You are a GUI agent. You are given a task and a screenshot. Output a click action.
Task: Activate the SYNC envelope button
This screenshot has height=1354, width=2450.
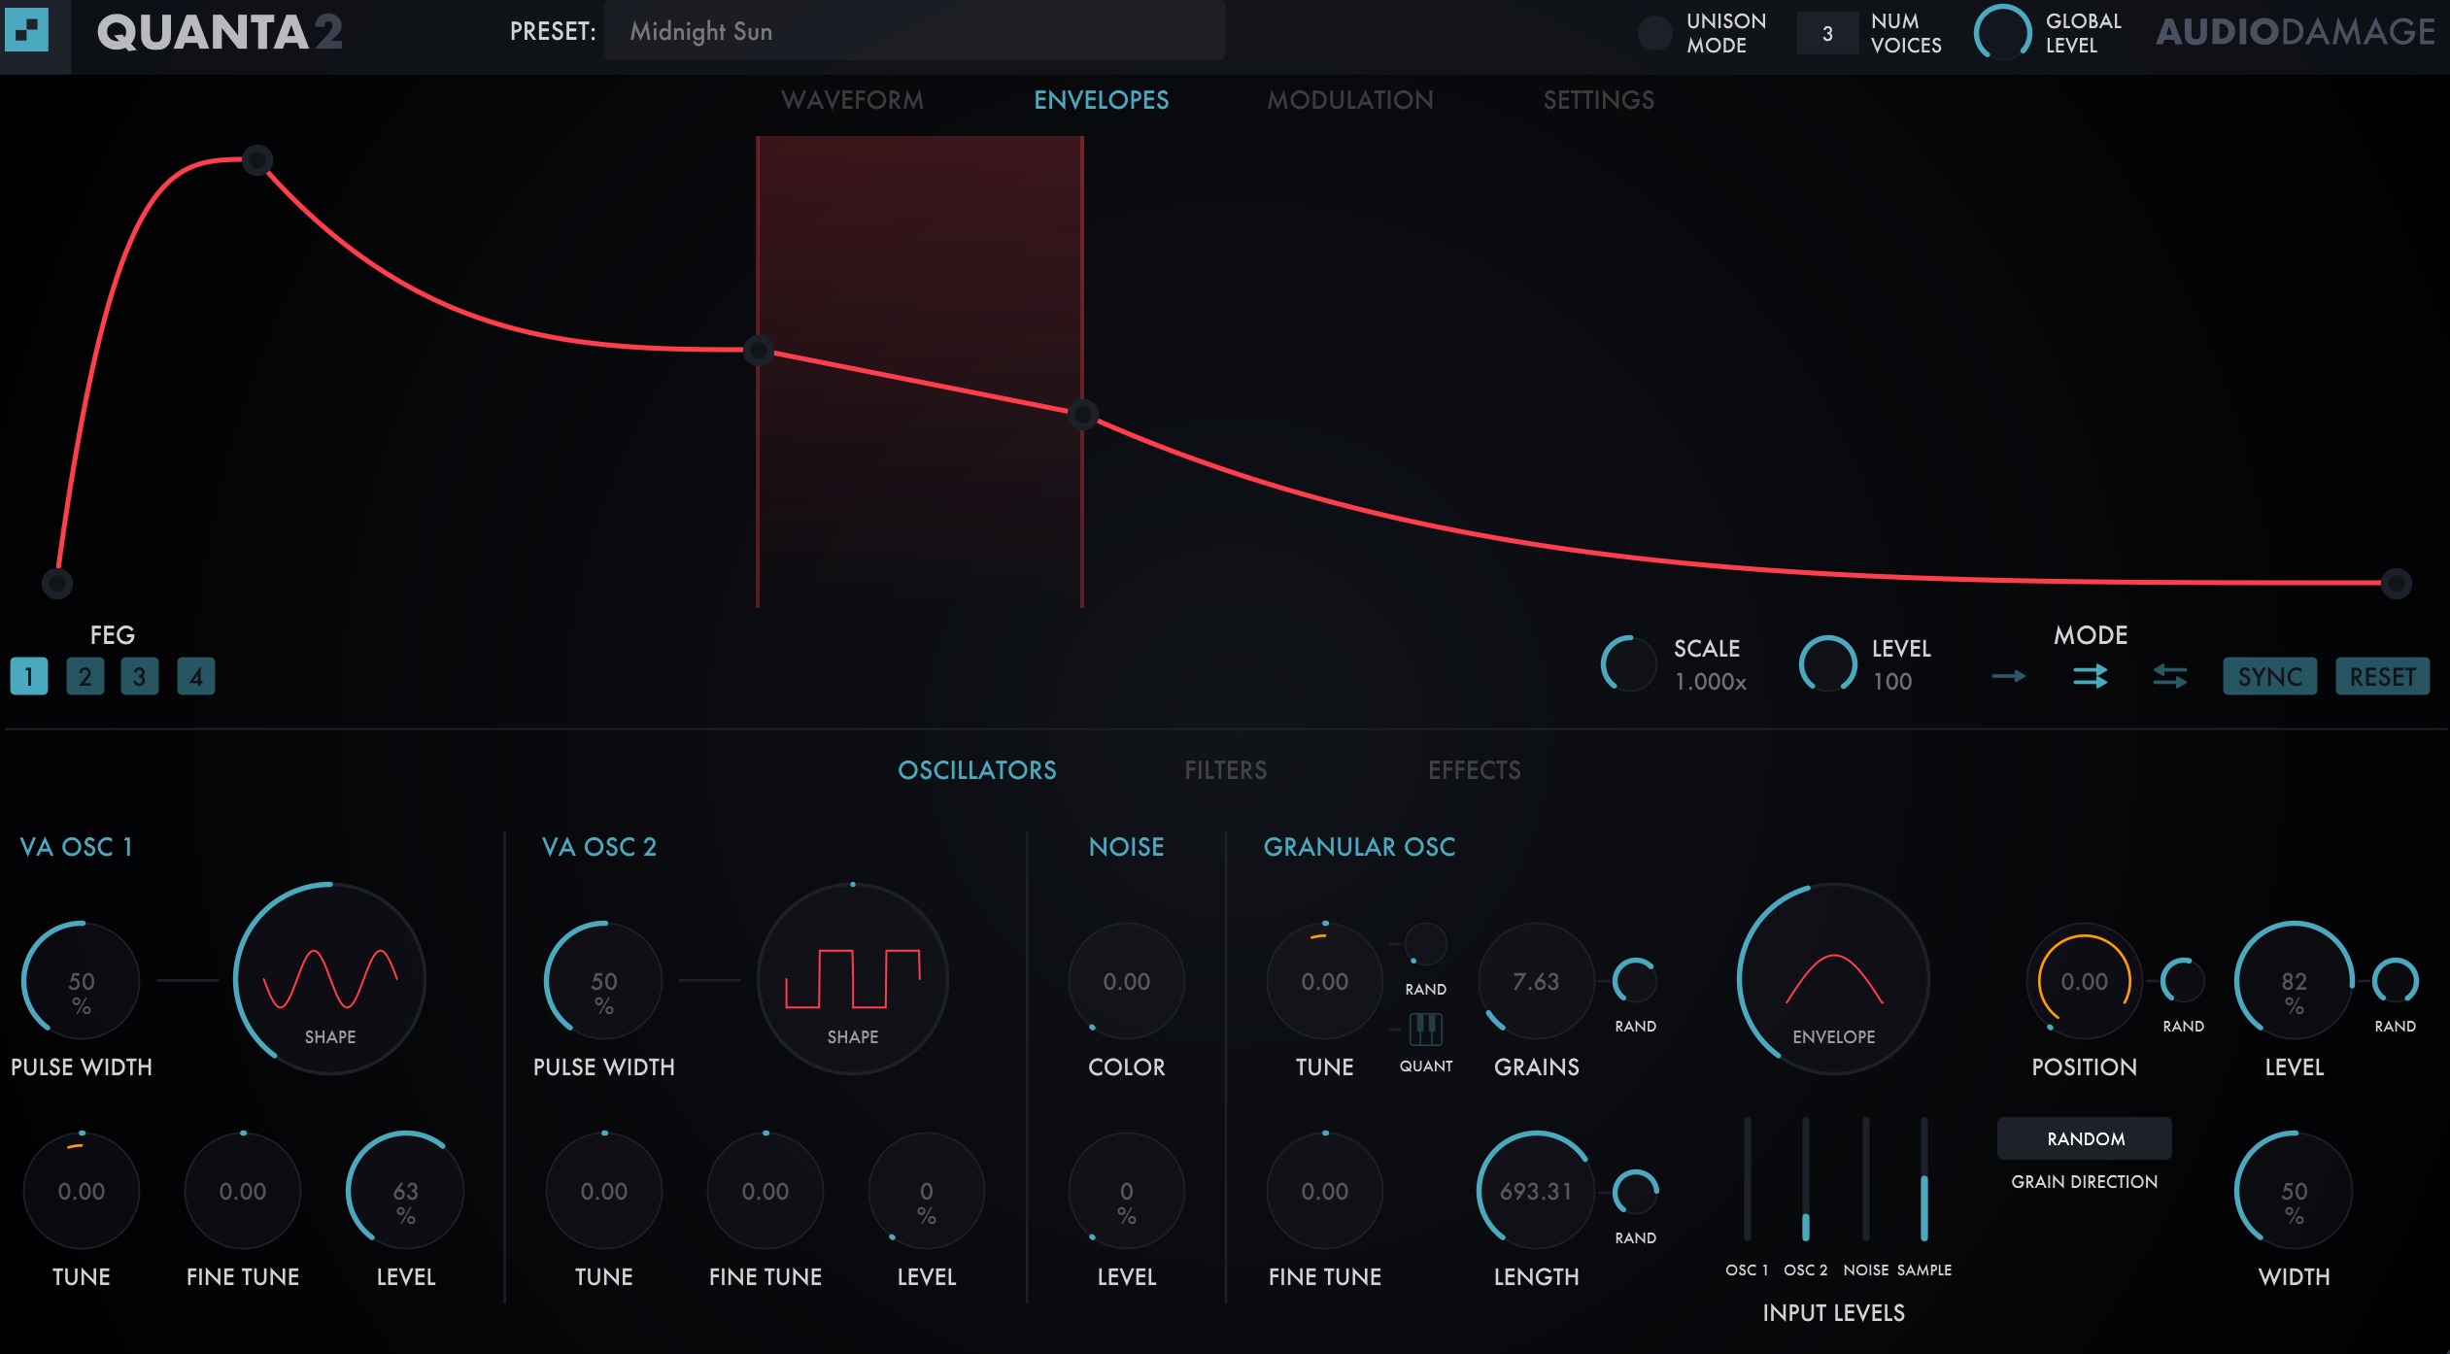(x=2269, y=676)
